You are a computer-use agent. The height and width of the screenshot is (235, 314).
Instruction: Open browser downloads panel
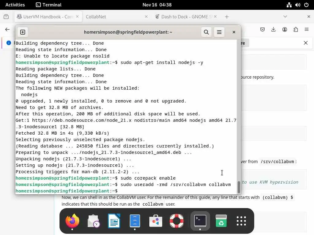click(273, 30)
